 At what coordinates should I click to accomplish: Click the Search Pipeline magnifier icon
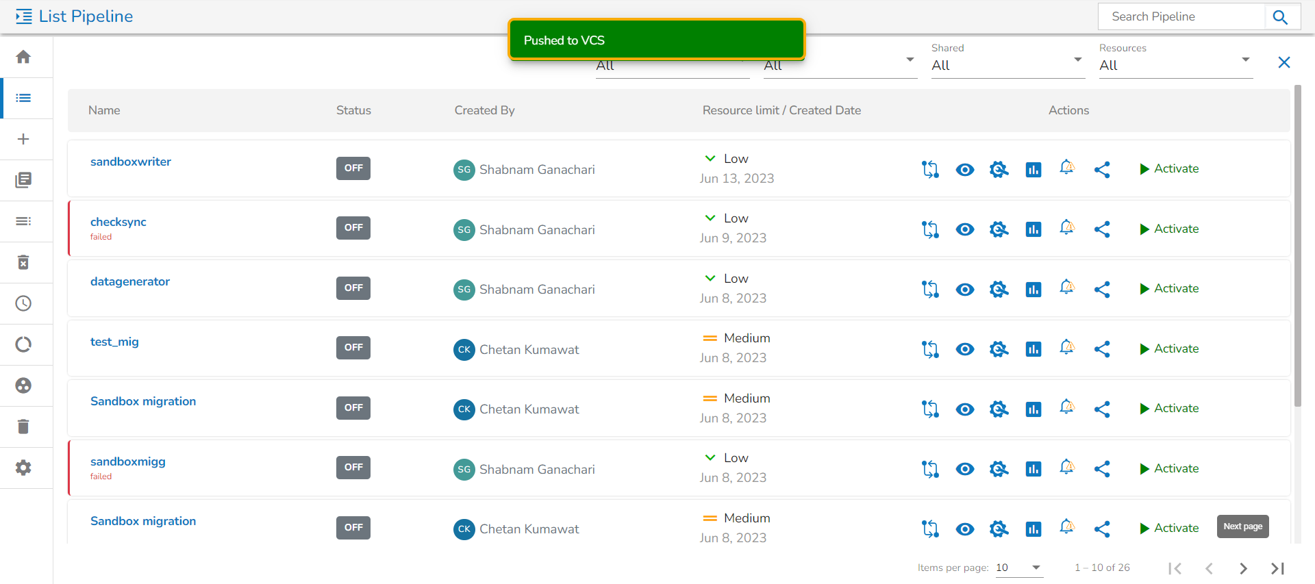click(1280, 17)
